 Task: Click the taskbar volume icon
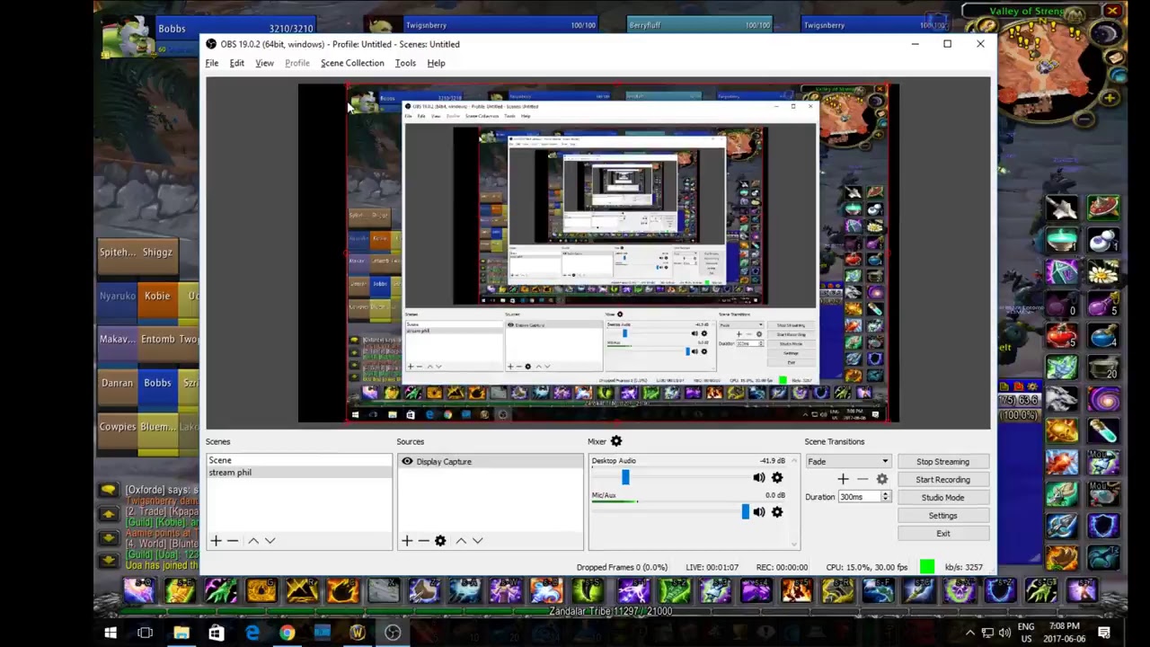[1004, 634]
